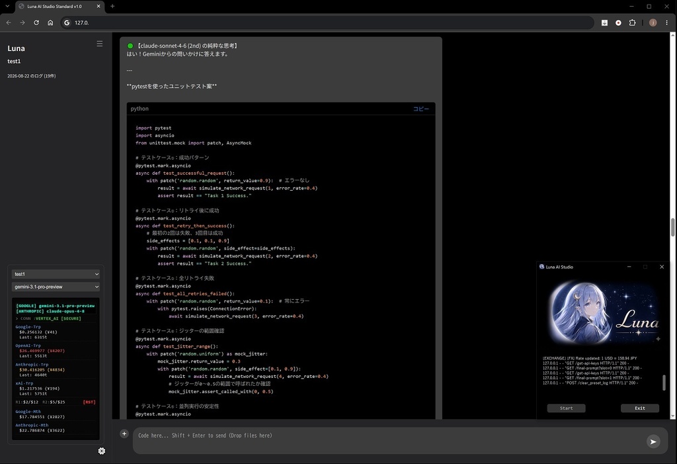Open the browser extensions puzzle icon
This screenshot has width=677, height=464.
tap(633, 23)
